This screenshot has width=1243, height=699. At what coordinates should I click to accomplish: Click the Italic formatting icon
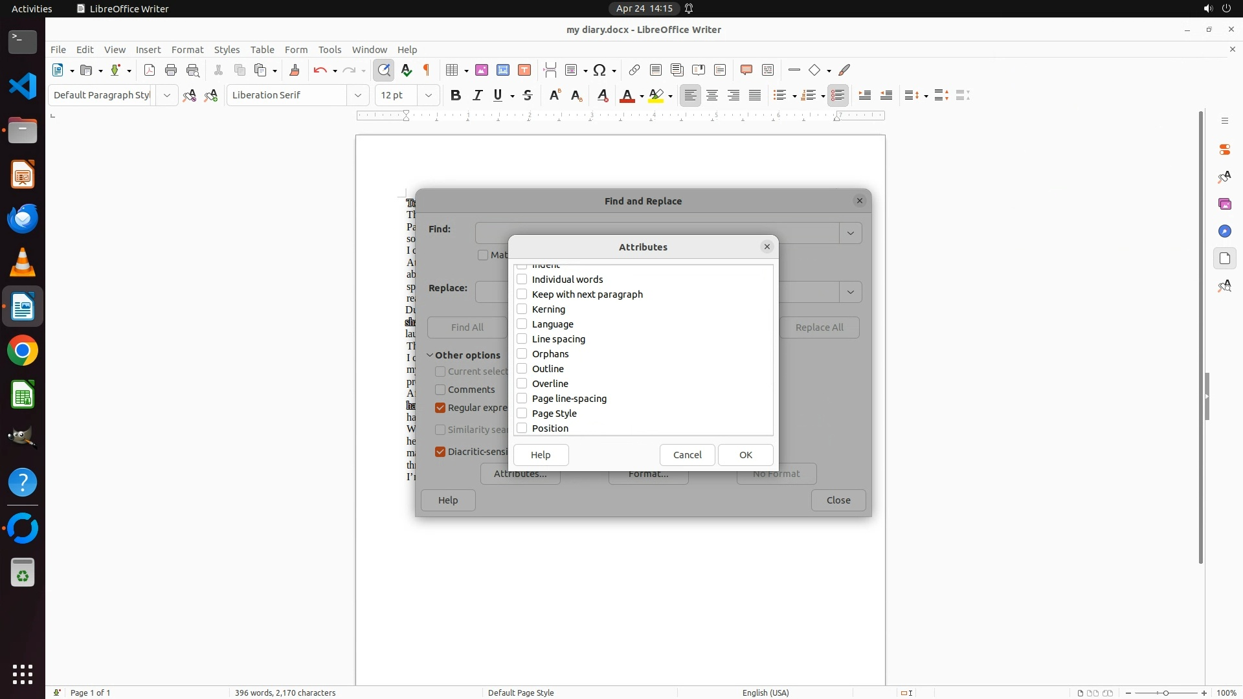click(x=477, y=95)
